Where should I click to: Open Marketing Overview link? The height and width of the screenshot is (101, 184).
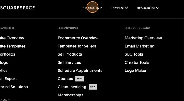coord(143,38)
